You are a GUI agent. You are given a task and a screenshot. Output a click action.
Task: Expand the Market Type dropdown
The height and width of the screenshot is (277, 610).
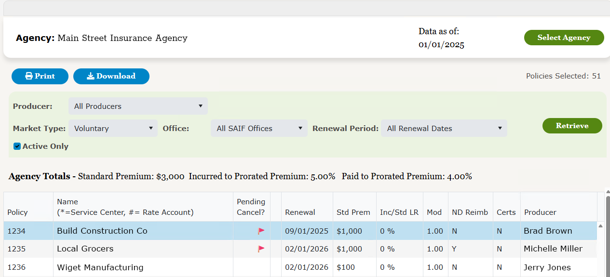point(113,129)
